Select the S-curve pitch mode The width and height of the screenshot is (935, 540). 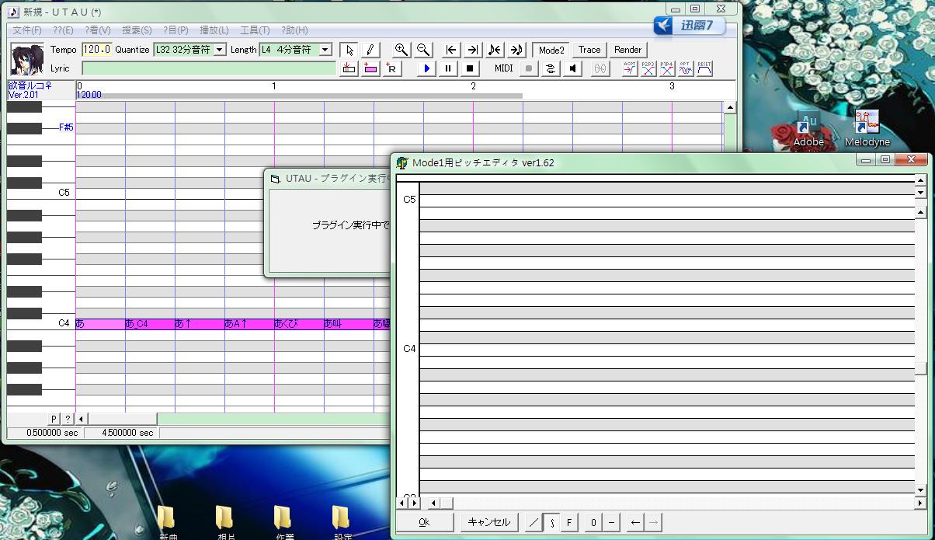pyautogui.click(x=551, y=522)
